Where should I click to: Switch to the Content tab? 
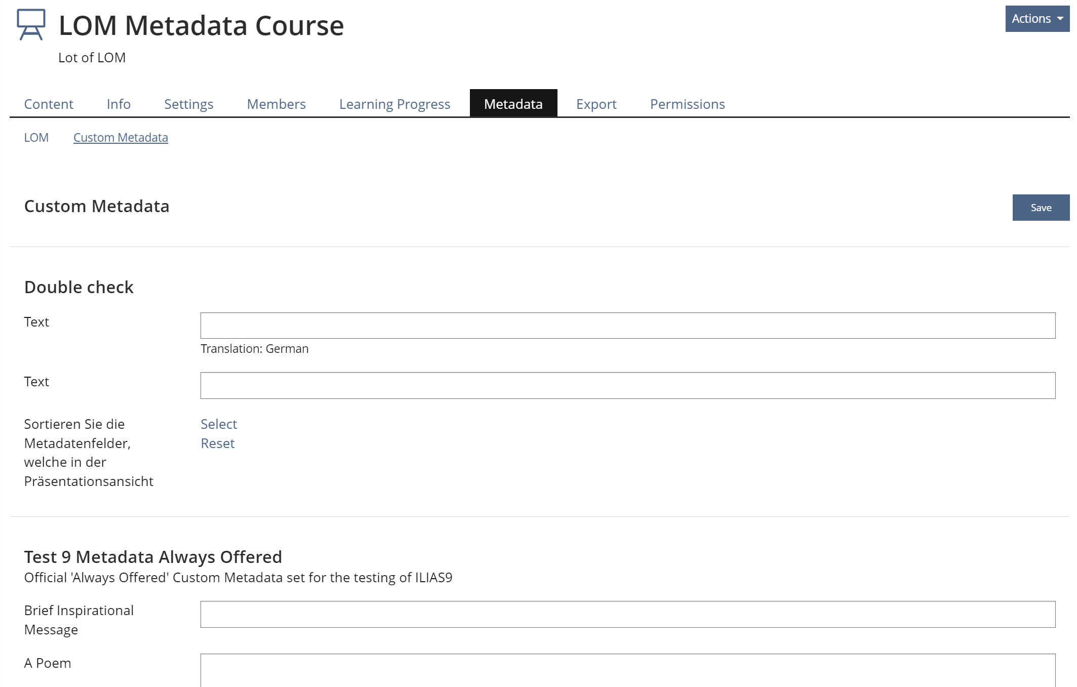[x=49, y=104]
